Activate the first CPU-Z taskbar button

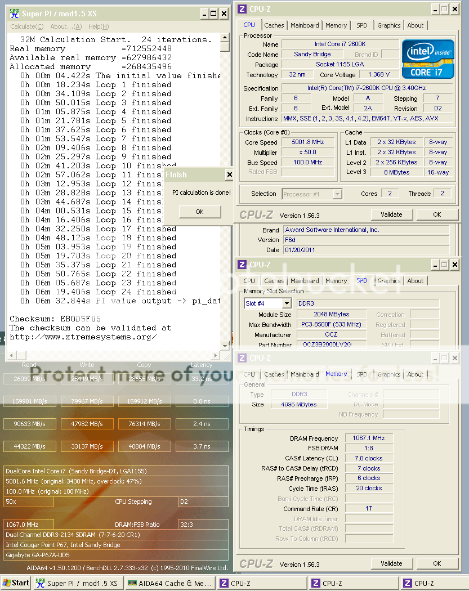pos(262,583)
